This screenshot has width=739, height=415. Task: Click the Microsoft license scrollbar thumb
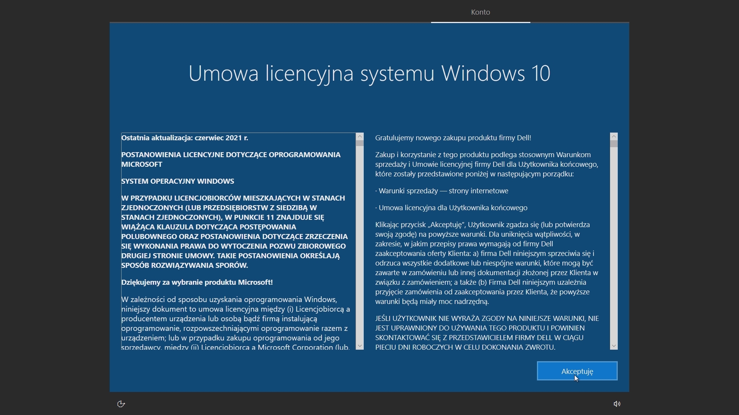(360, 143)
